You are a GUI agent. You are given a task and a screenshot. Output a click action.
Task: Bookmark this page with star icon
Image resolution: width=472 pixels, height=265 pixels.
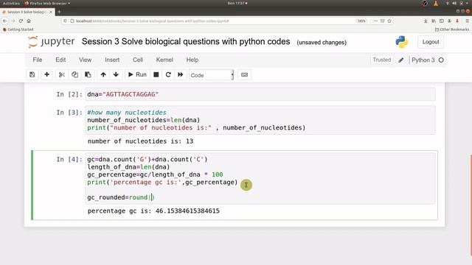click(x=389, y=21)
